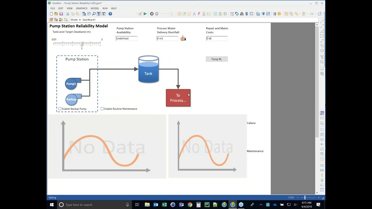Open the EDIT menu
The width and height of the screenshot is (372, 209).
point(61,8)
